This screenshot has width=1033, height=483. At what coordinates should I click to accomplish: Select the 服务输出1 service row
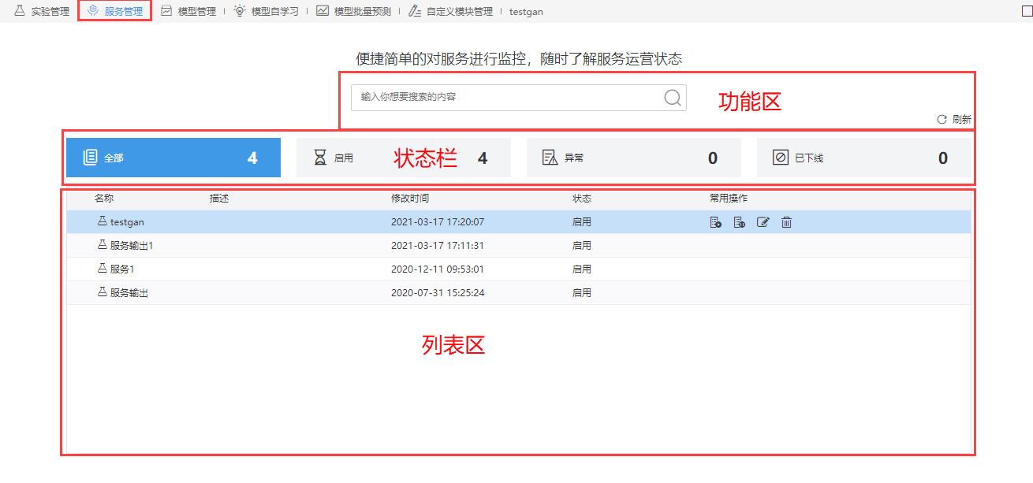(519, 246)
